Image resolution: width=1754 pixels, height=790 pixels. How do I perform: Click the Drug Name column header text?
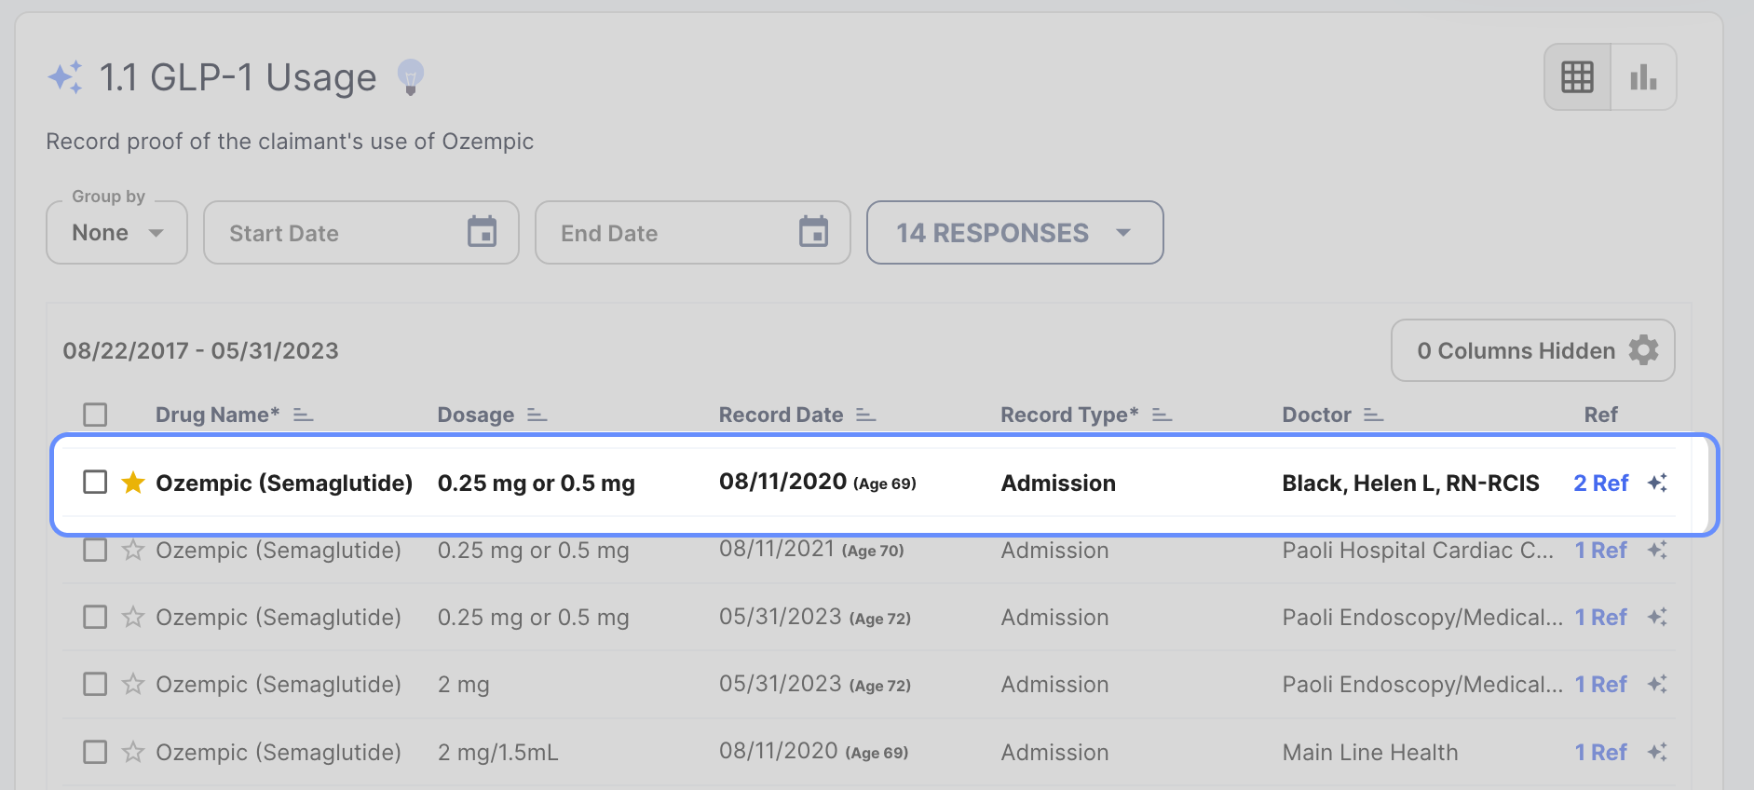pyautogui.click(x=218, y=415)
